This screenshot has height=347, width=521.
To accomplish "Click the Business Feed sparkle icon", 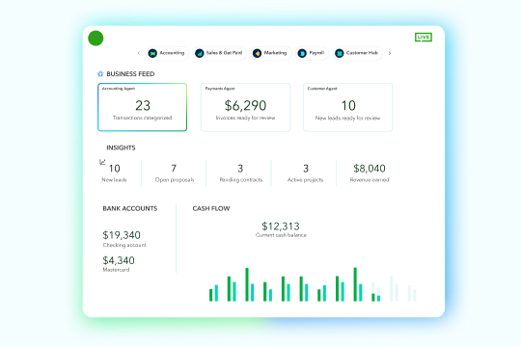I will click(100, 73).
